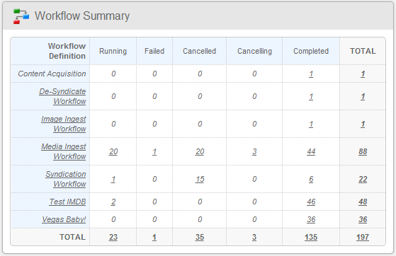396x256 pixels.
Task: Open the Image Ingest Workflow definition
Action: (63, 124)
